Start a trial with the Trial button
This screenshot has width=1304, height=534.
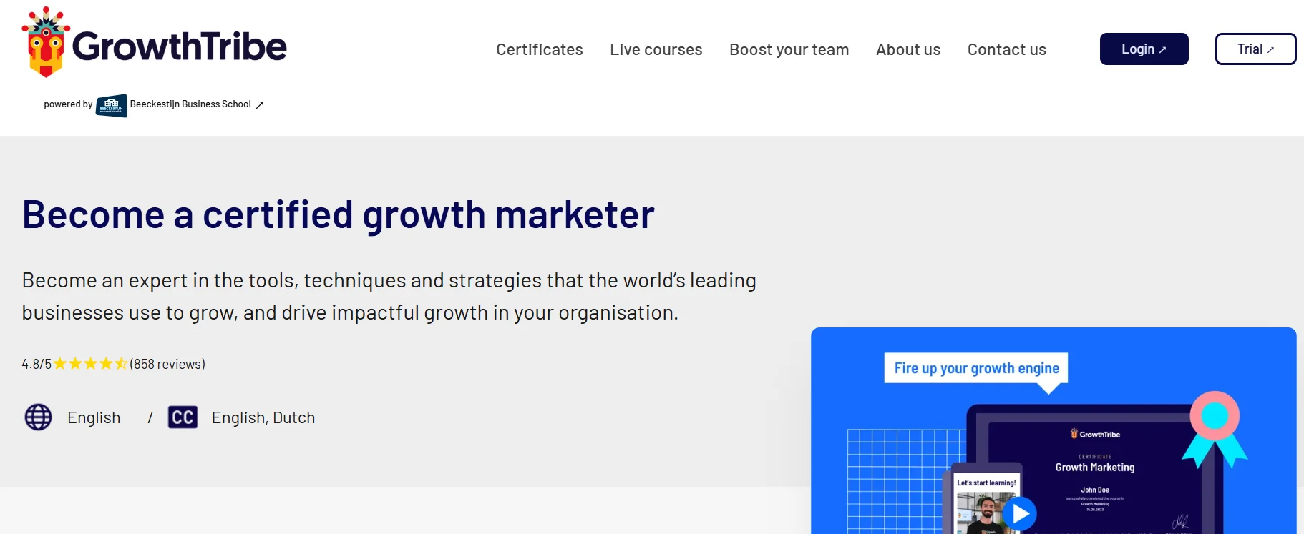(1255, 49)
